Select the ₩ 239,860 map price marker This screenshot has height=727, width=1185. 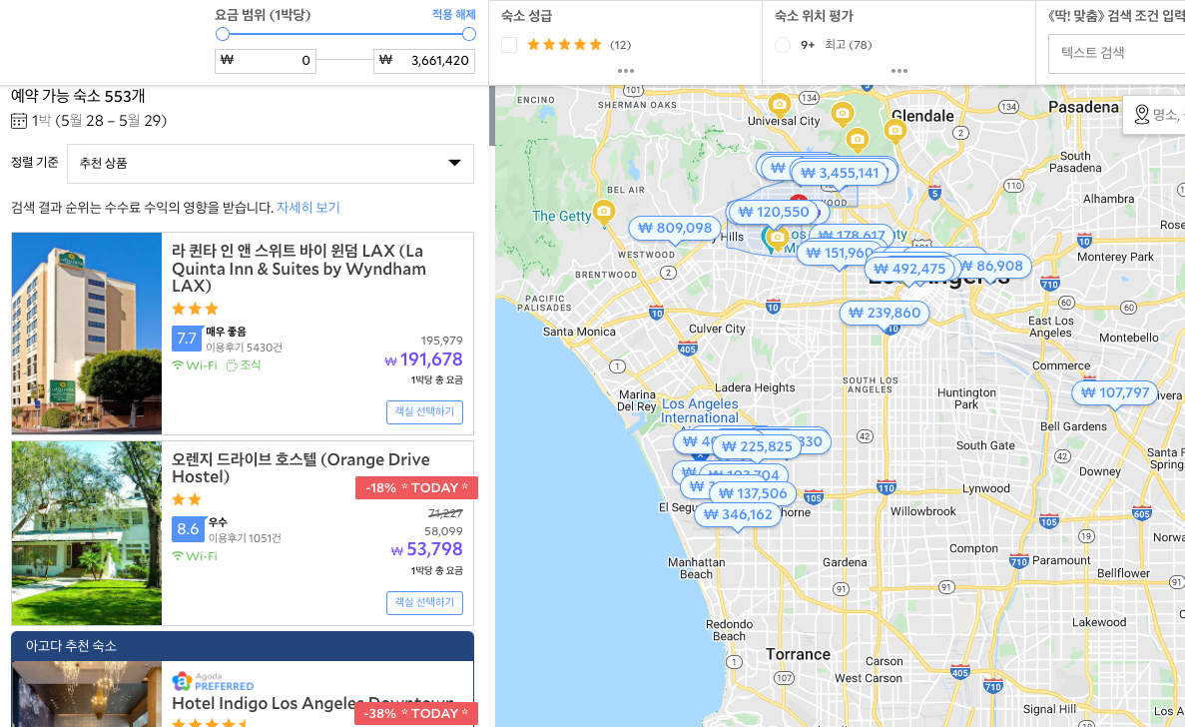(885, 313)
